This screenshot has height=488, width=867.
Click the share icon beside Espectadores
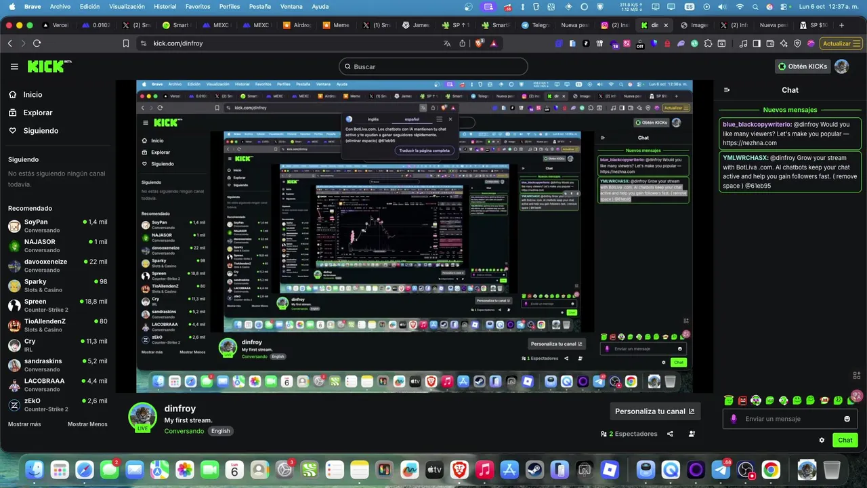pyautogui.click(x=670, y=434)
